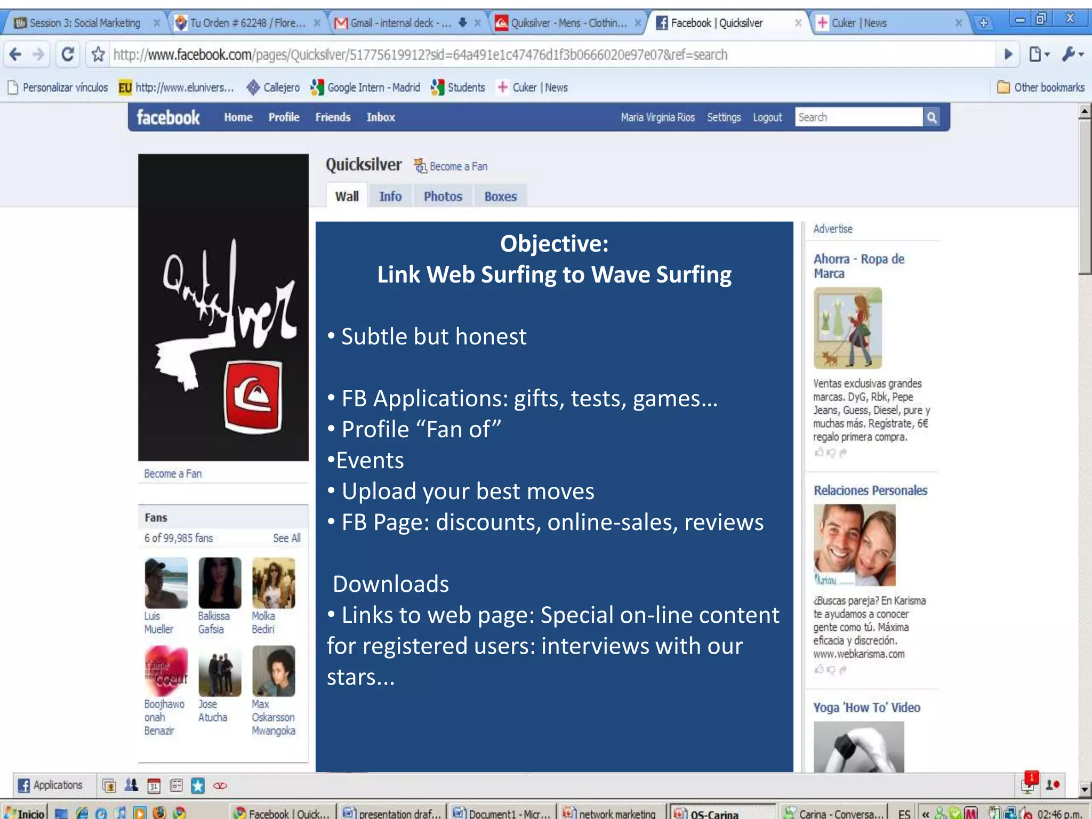Open Balkissa Gafsia fan thumbnail

pyautogui.click(x=220, y=583)
